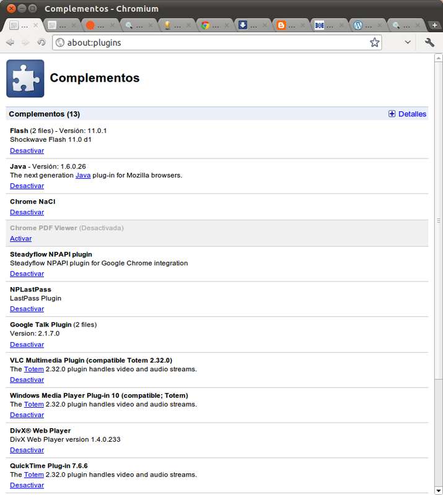The image size is (443, 495).
Task: Close the BOE tab
Action: 341,25
